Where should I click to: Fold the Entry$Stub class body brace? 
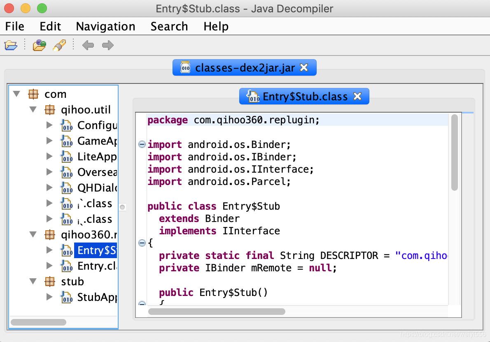142,243
